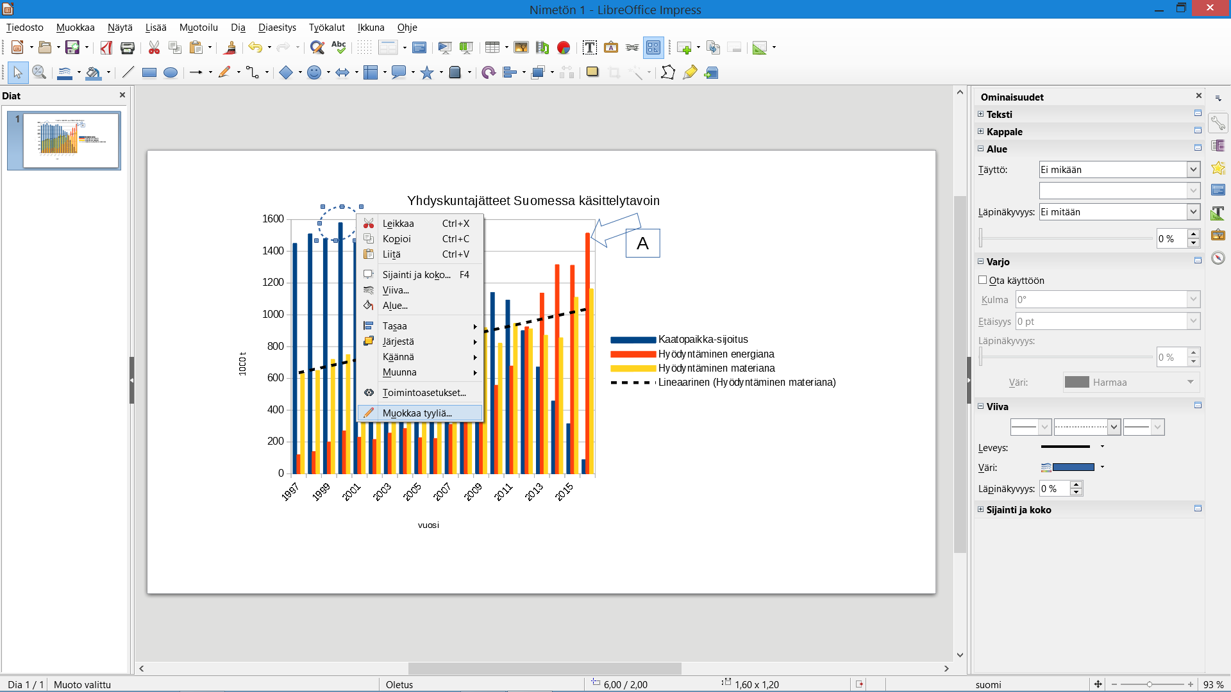Click the Viiva line color swatch
Viewport: 1231px width, 692px height.
[1073, 467]
